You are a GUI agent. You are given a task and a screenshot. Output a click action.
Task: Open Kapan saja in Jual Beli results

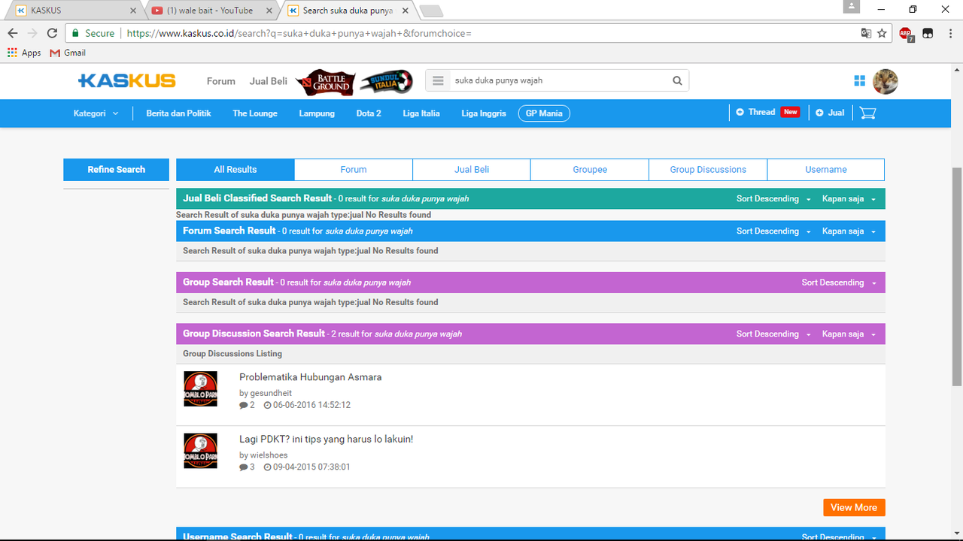pos(849,199)
